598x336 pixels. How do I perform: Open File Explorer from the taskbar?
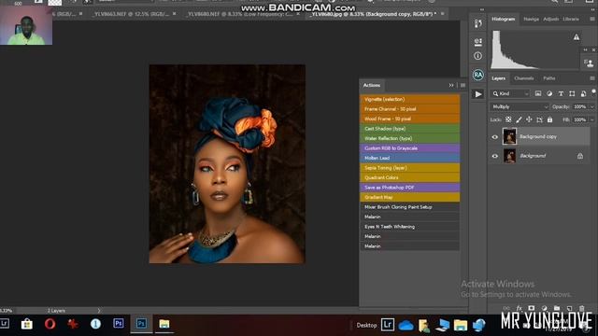point(164,324)
